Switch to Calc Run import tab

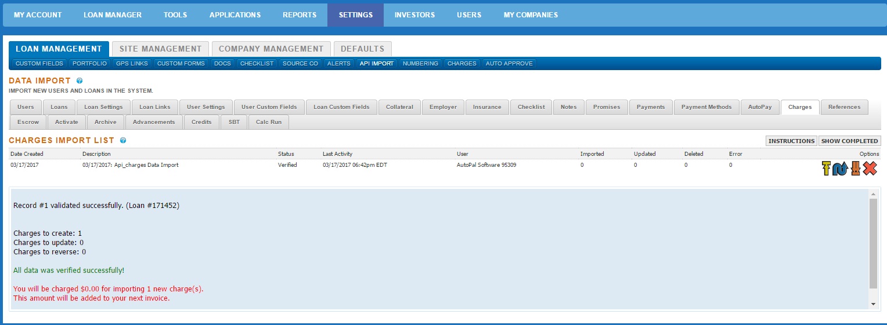pos(269,122)
